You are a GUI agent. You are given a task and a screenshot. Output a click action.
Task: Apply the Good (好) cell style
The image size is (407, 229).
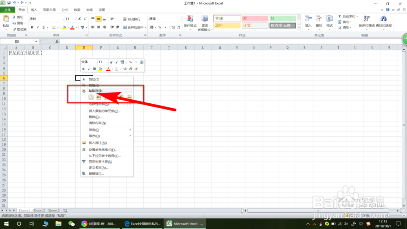(x=282, y=18)
